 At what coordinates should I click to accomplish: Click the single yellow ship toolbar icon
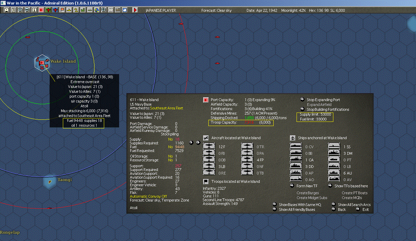coord(69,10)
